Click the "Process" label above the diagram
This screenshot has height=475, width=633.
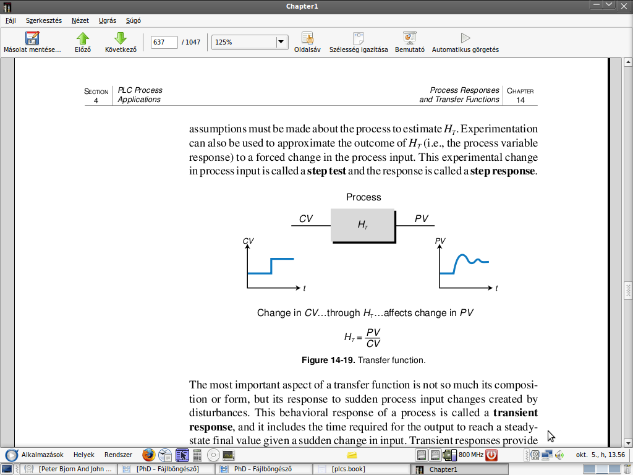363,197
